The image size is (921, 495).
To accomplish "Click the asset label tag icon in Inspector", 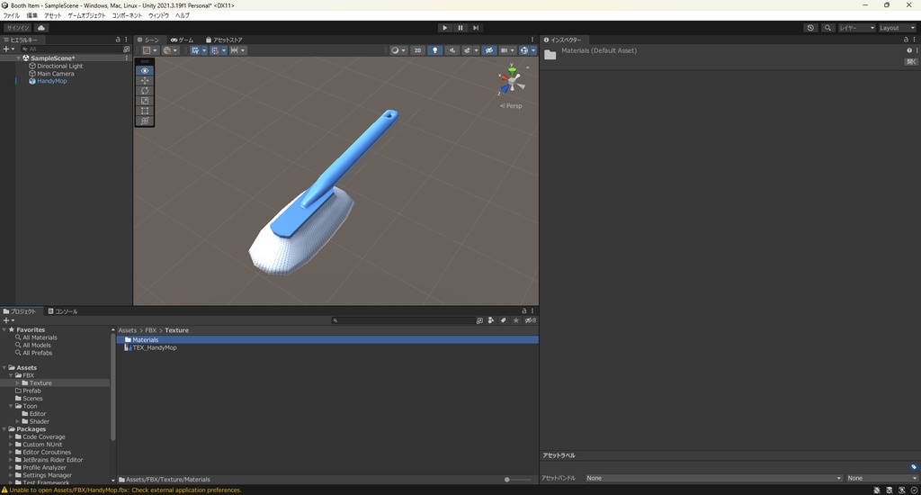I will pyautogui.click(x=914, y=467).
